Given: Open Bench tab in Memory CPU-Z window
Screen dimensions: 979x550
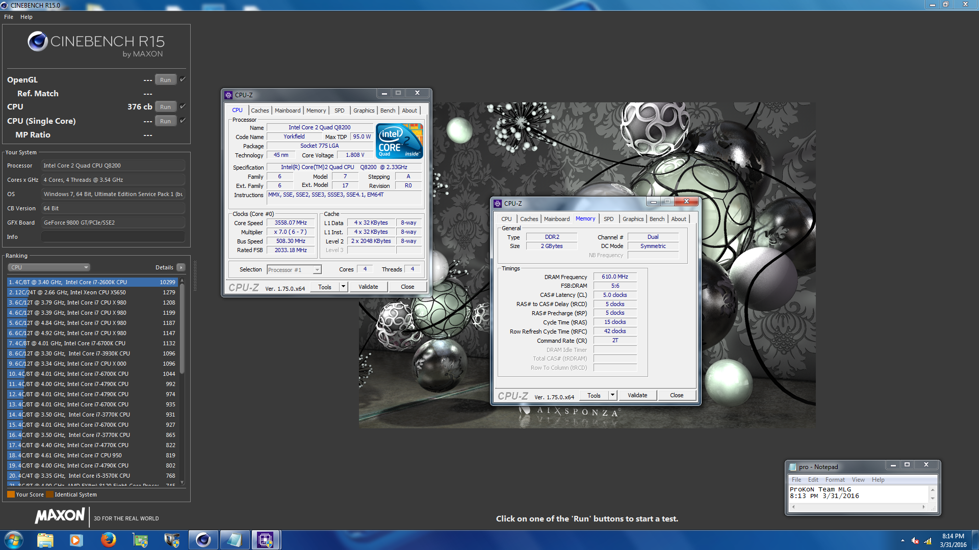Looking at the screenshot, I should pyautogui.click(x=657, y=219).
